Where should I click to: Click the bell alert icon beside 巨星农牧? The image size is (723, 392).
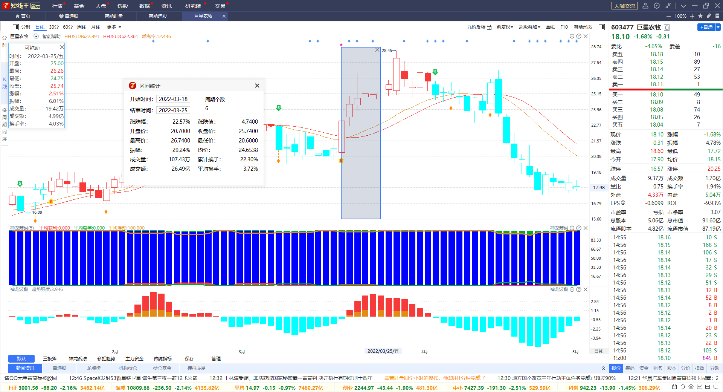(667, 27)
